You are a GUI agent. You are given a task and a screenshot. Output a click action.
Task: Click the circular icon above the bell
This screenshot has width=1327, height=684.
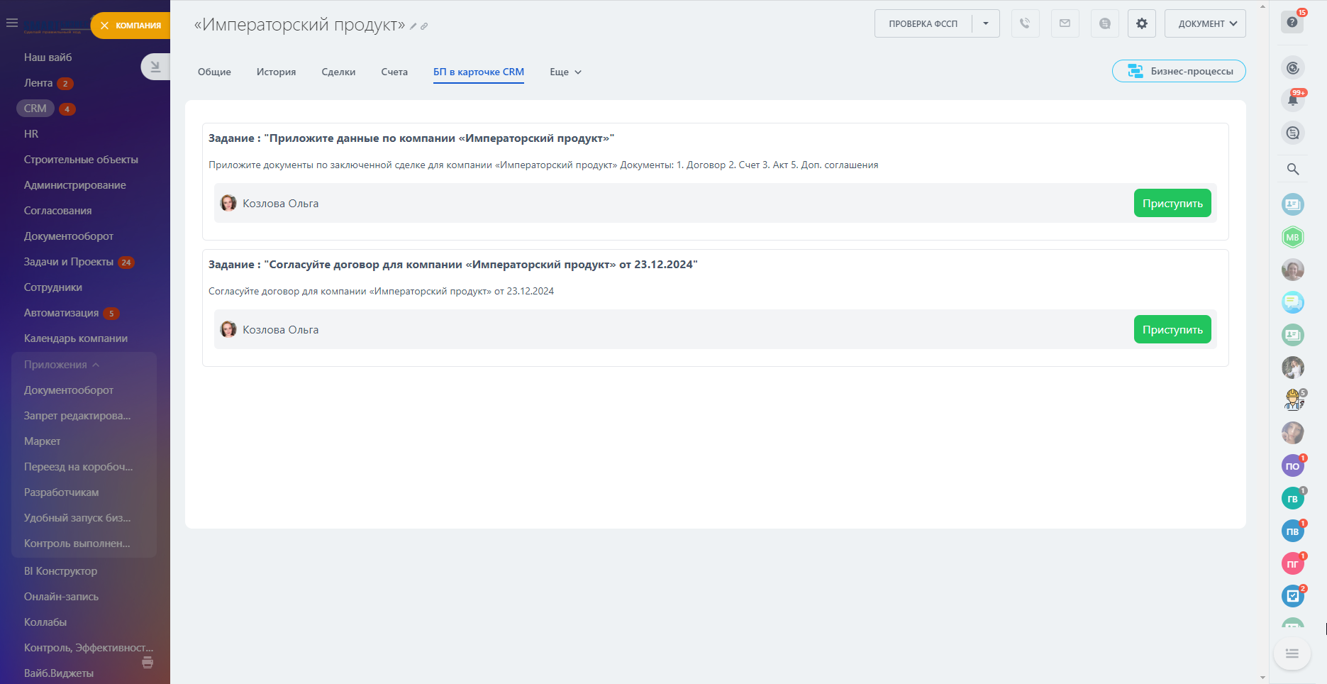(1293, 67)
